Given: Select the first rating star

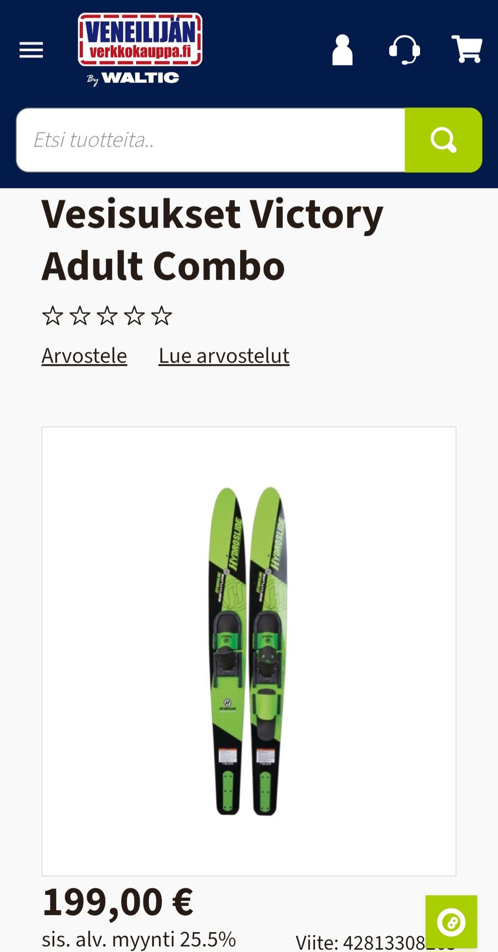Looking at the screenshot, I should coord(52,315).
